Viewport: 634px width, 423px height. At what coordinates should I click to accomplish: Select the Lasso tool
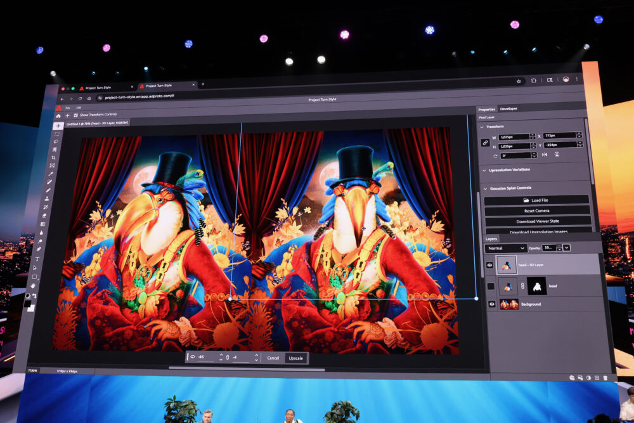[56, 141]
